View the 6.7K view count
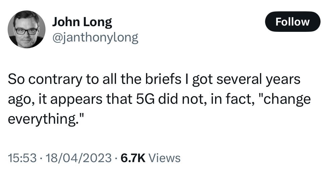The width and height of the screenshot is (335, 172). pos(133,158)
